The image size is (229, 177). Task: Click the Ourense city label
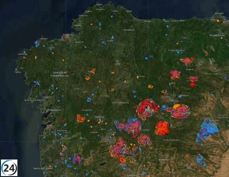(99, 117)
